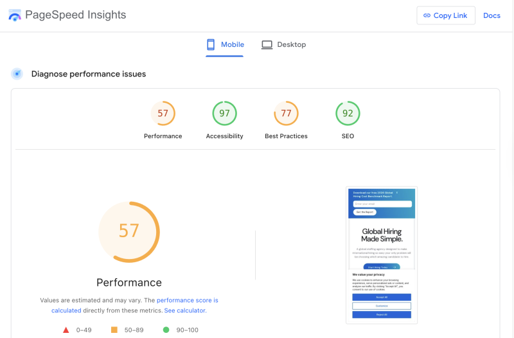This screenshot has height=338, width=514.
Task: Click the SEO label
Action: click(348, 136)
